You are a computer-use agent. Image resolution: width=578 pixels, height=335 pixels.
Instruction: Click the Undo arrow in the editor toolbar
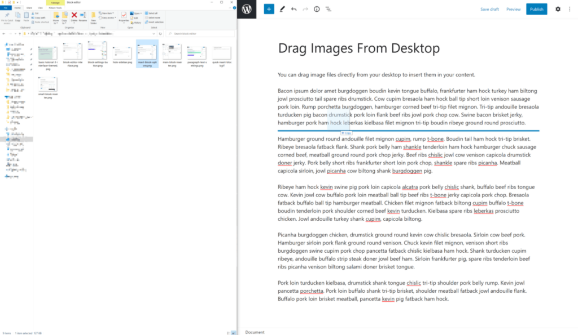pyautogui.click(x=293, y=9)
